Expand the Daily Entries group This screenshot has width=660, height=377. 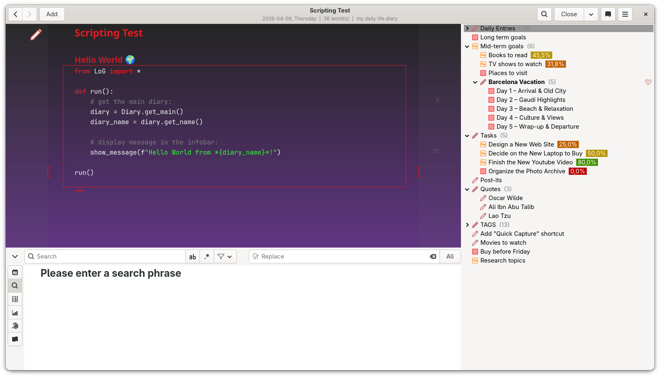coord(467,28)
